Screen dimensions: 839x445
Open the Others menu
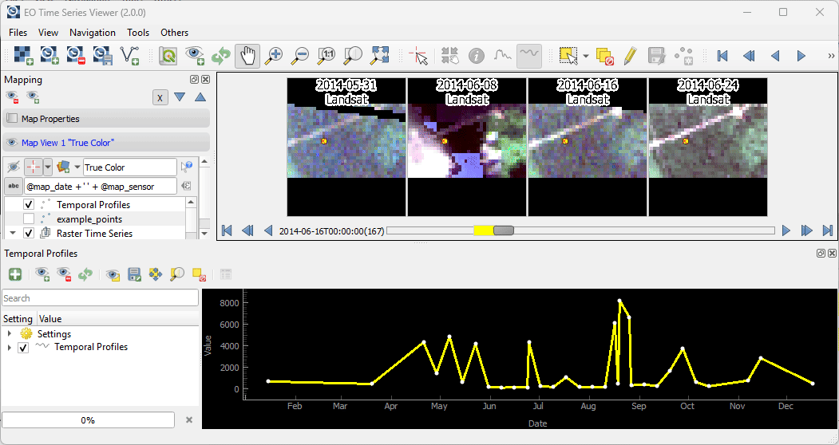coord(175,32)
